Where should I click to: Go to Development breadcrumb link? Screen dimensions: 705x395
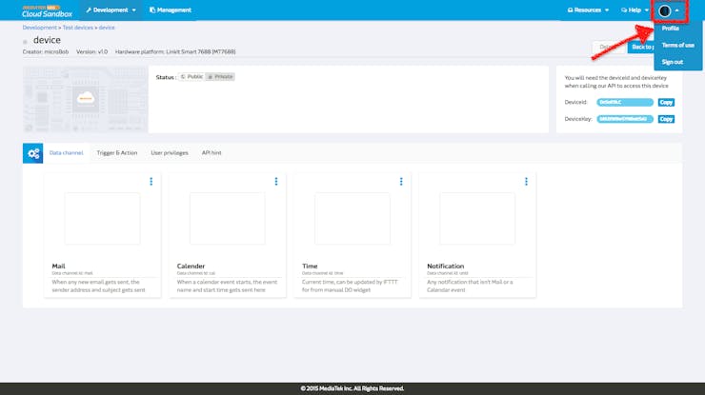click(40, 28)
